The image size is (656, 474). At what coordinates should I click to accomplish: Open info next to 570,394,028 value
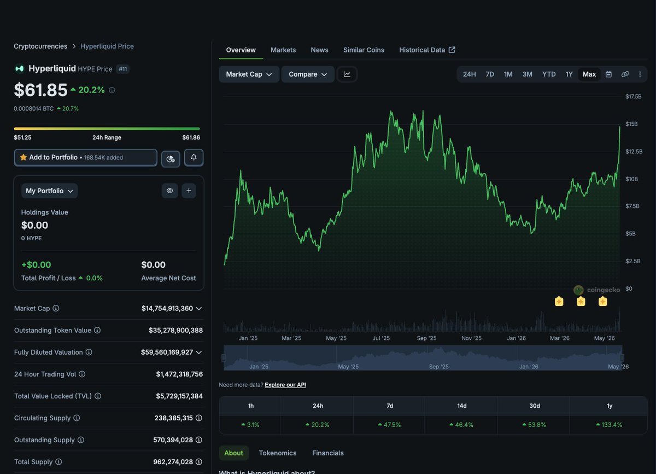pyautogui.click(x=199, y=440)
